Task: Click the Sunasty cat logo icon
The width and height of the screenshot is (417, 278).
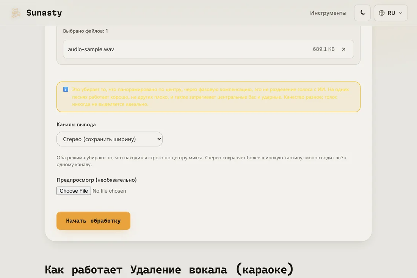Action: click(x=16, y=13)
